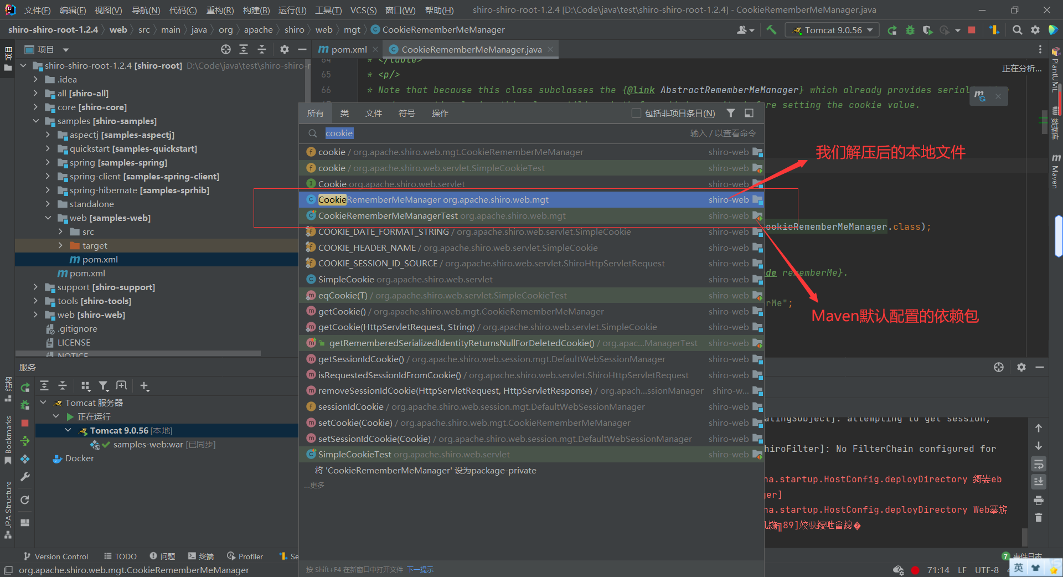The height and width of the screenshot is (577, 1063).
Task: Click the deploy all arrow icon in Services
Action: (x=25, y=441)
